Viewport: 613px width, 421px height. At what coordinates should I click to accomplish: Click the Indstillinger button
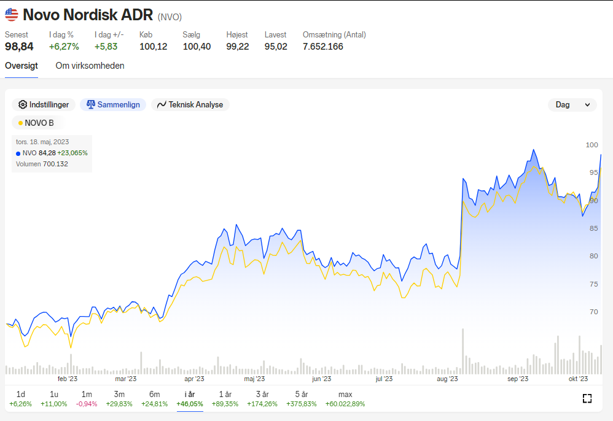[x=44, y=105]
